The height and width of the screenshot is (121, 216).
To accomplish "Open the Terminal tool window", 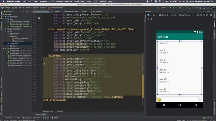I will tap(8, 118).
